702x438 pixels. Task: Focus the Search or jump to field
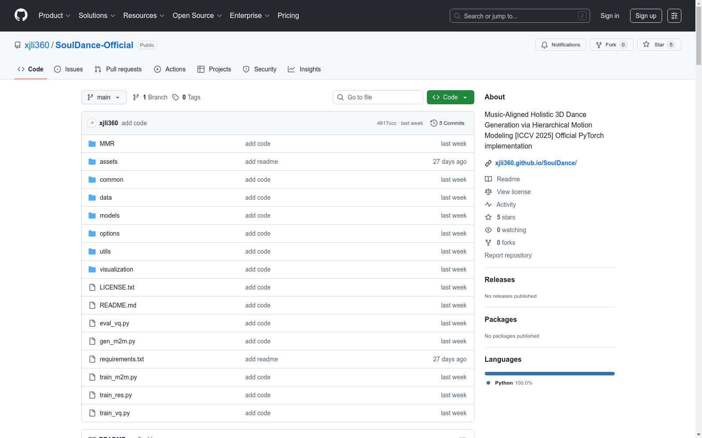point(520,16)
